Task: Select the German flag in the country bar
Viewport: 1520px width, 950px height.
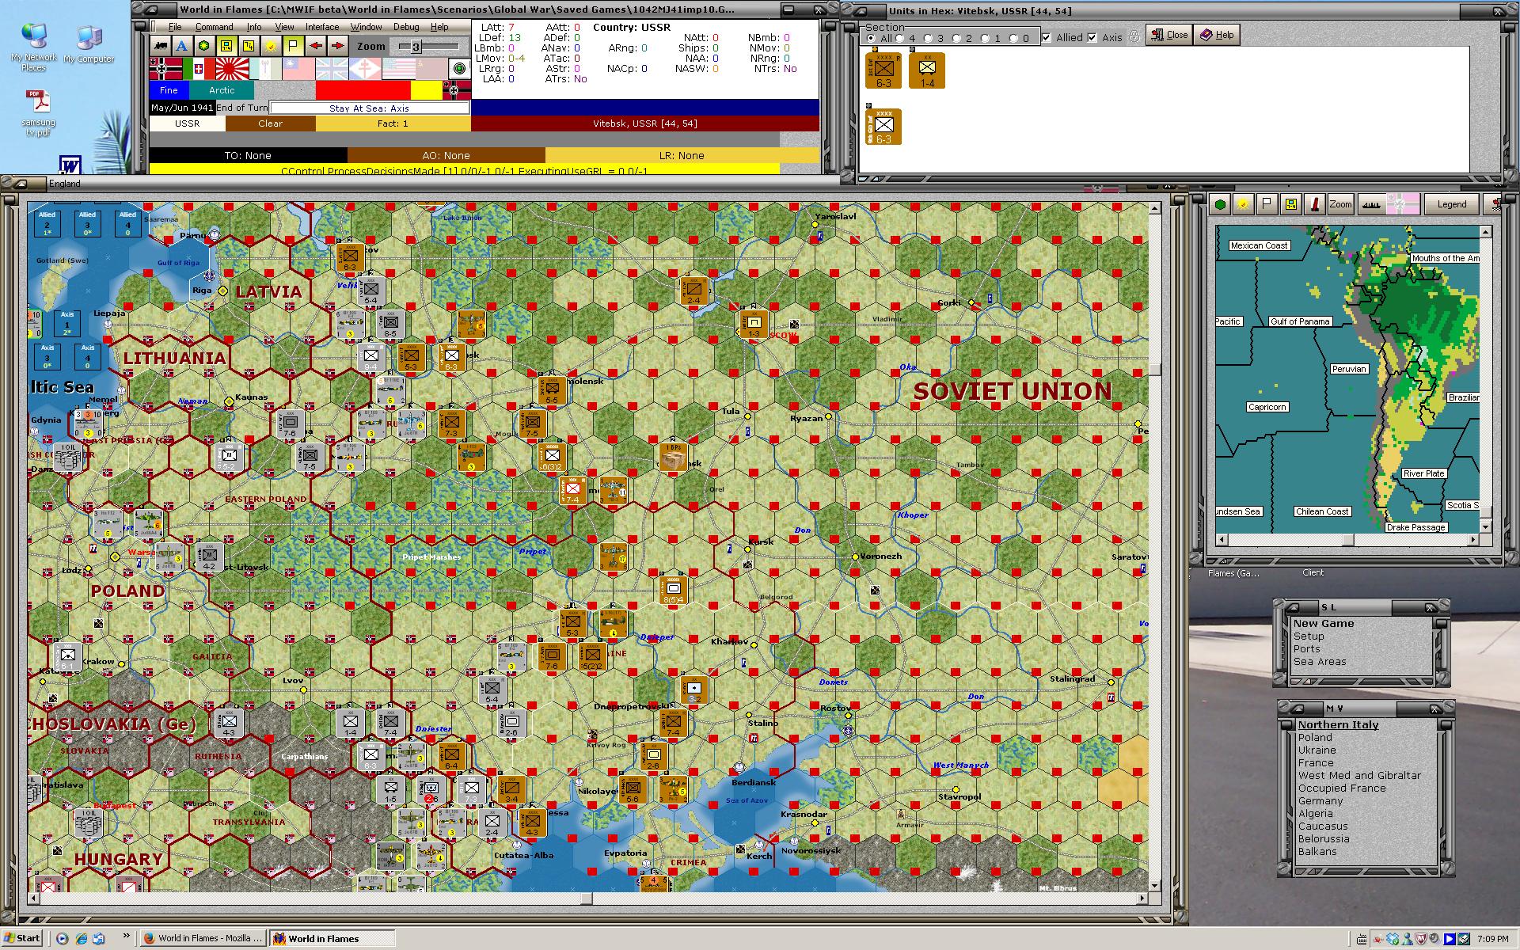Action: click(x=165, y=69)
